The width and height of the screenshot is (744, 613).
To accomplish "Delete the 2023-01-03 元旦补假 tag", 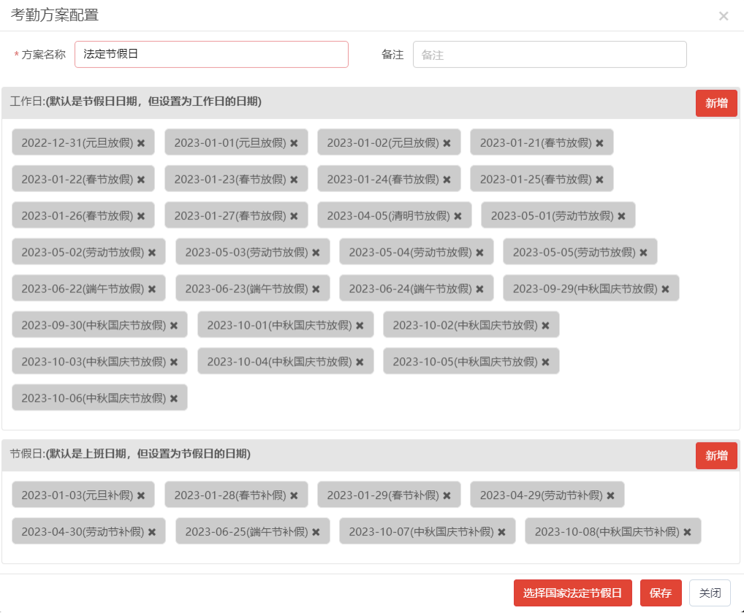I will pos(141,495).
